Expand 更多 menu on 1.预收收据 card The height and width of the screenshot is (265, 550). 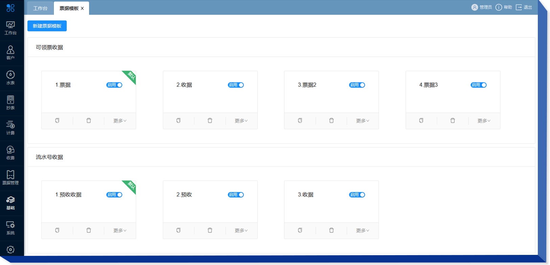click(120, 231)
